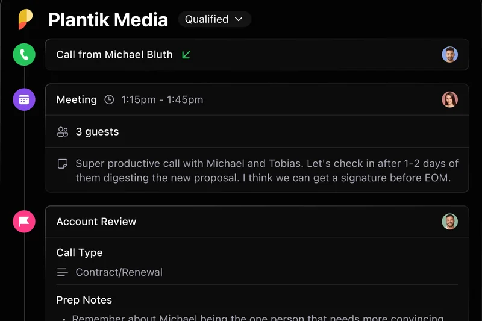The image size is (482, 321).
Task: Click the meeting note text
Action: click(x=265, y=170)
